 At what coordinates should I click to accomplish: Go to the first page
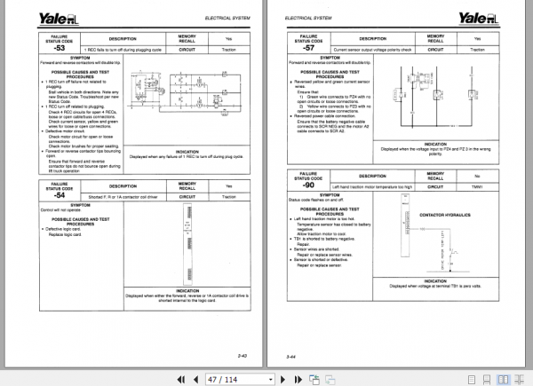coord(181,379)
